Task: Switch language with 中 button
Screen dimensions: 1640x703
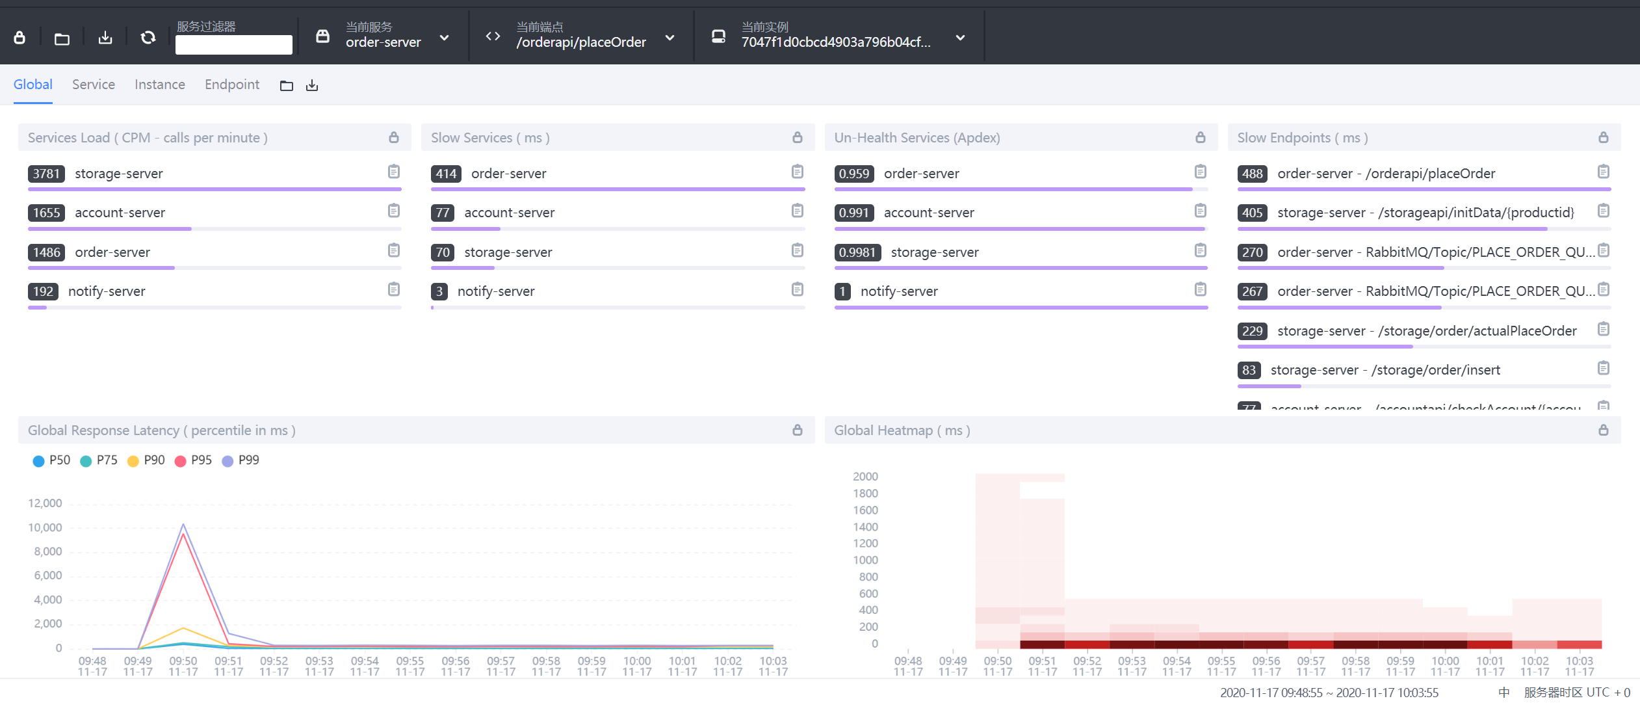Action: 1504,693
